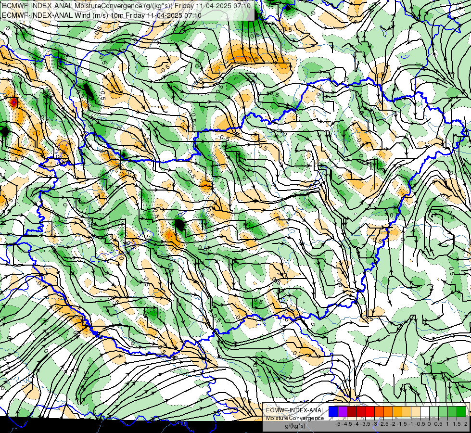
Task: Click the 1 tick label in the legend
Action: pyautogui.click(x=447, y=424)
